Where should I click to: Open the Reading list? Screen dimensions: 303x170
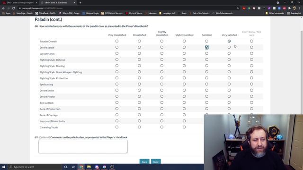click(294, 13)
